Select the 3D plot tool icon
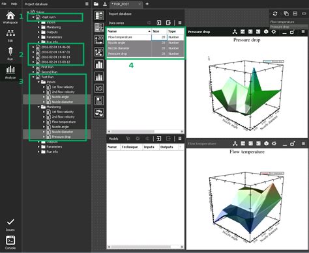The image size is (309, 253). [x=99, y=52]
